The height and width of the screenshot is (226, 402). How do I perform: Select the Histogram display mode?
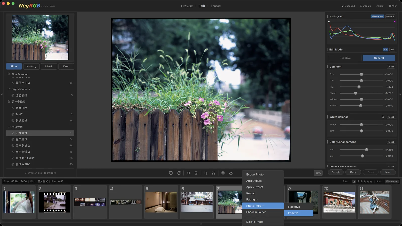tap(377, 16)
